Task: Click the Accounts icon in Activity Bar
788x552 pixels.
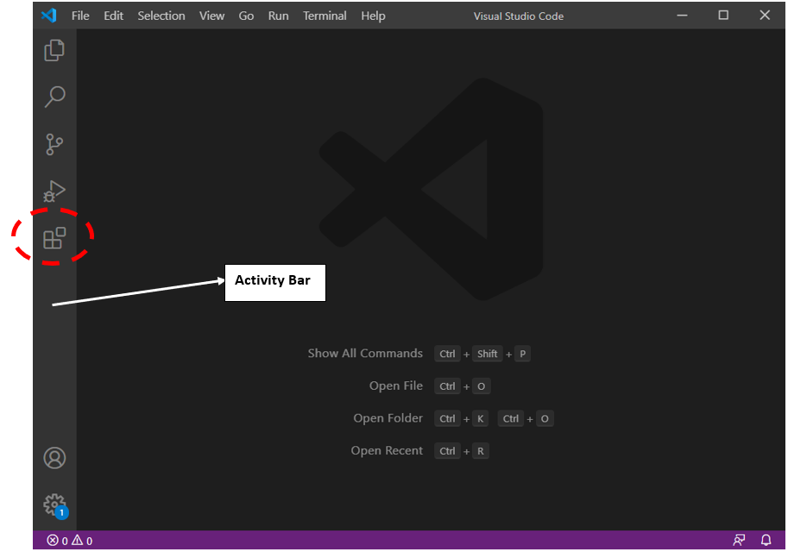Action: click(54, 458)
